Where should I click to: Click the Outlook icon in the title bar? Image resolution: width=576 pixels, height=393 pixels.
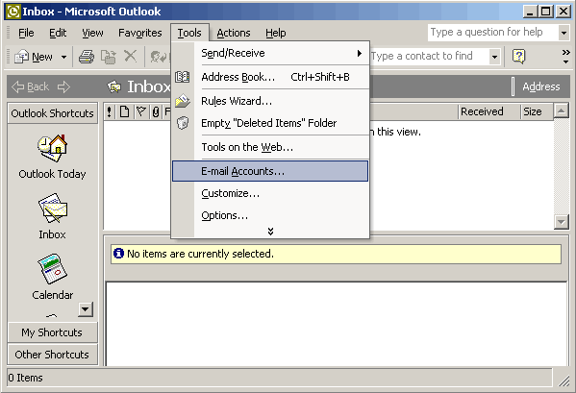(13, 12)
